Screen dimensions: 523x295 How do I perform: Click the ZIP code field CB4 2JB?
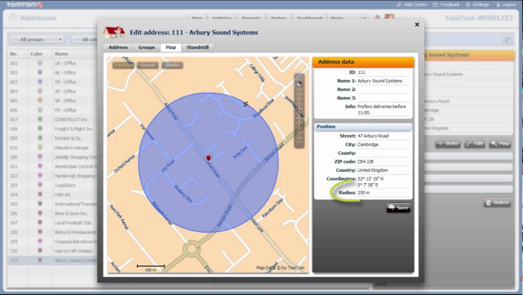click(x=384, y=161)
